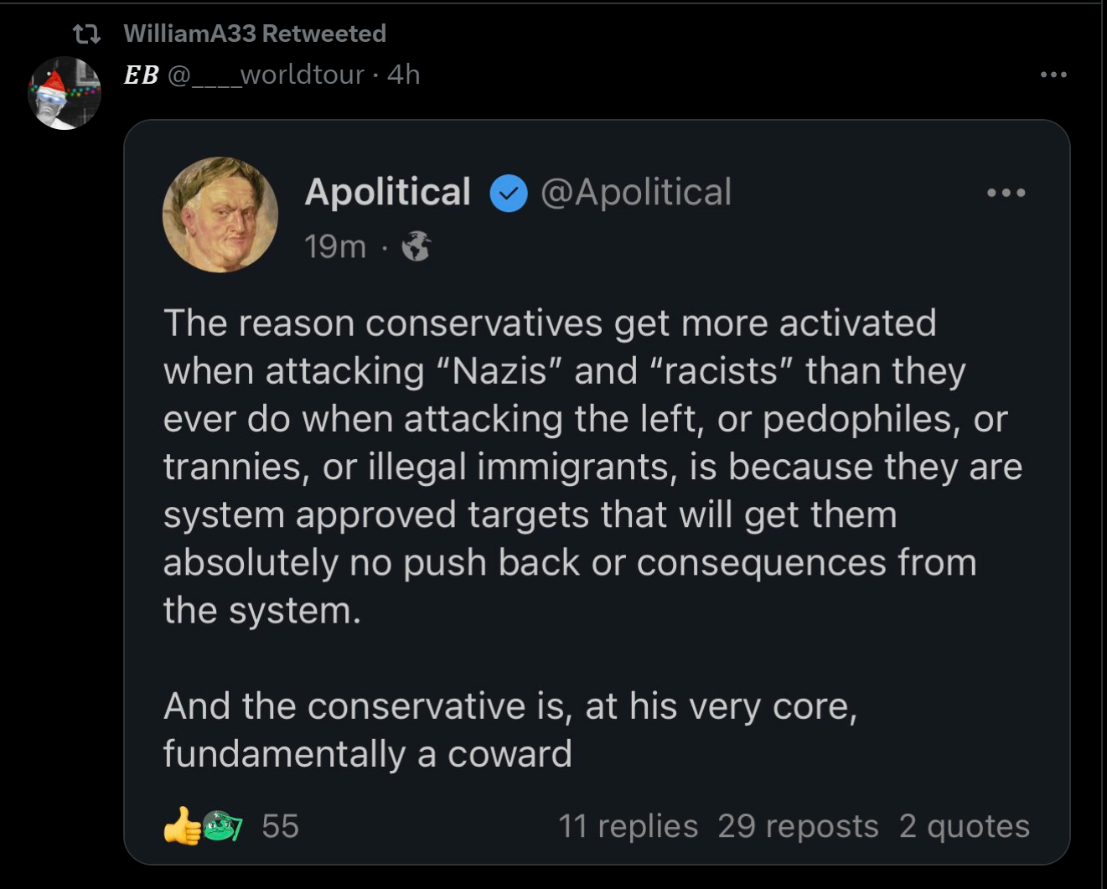Click EB's Santa hat profile avatar
This screenshot has height=889, width=1107.
[x=65, y=93]
